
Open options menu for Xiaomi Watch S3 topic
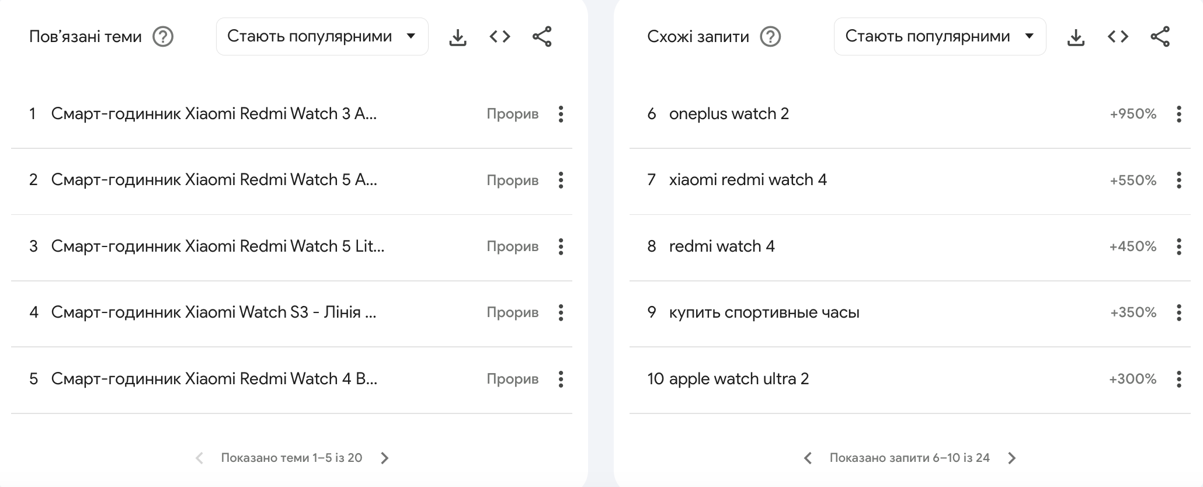561,312
